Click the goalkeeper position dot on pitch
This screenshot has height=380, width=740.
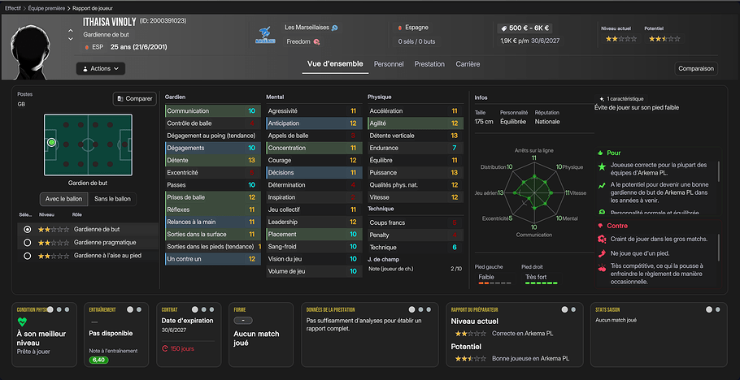pos(51,142)
